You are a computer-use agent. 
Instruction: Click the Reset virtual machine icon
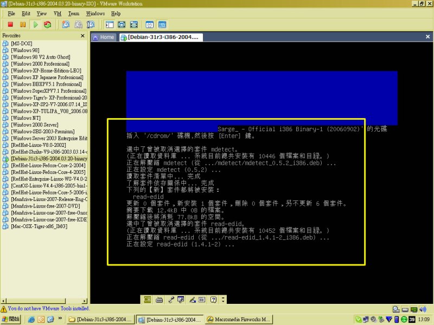(48, 24)
